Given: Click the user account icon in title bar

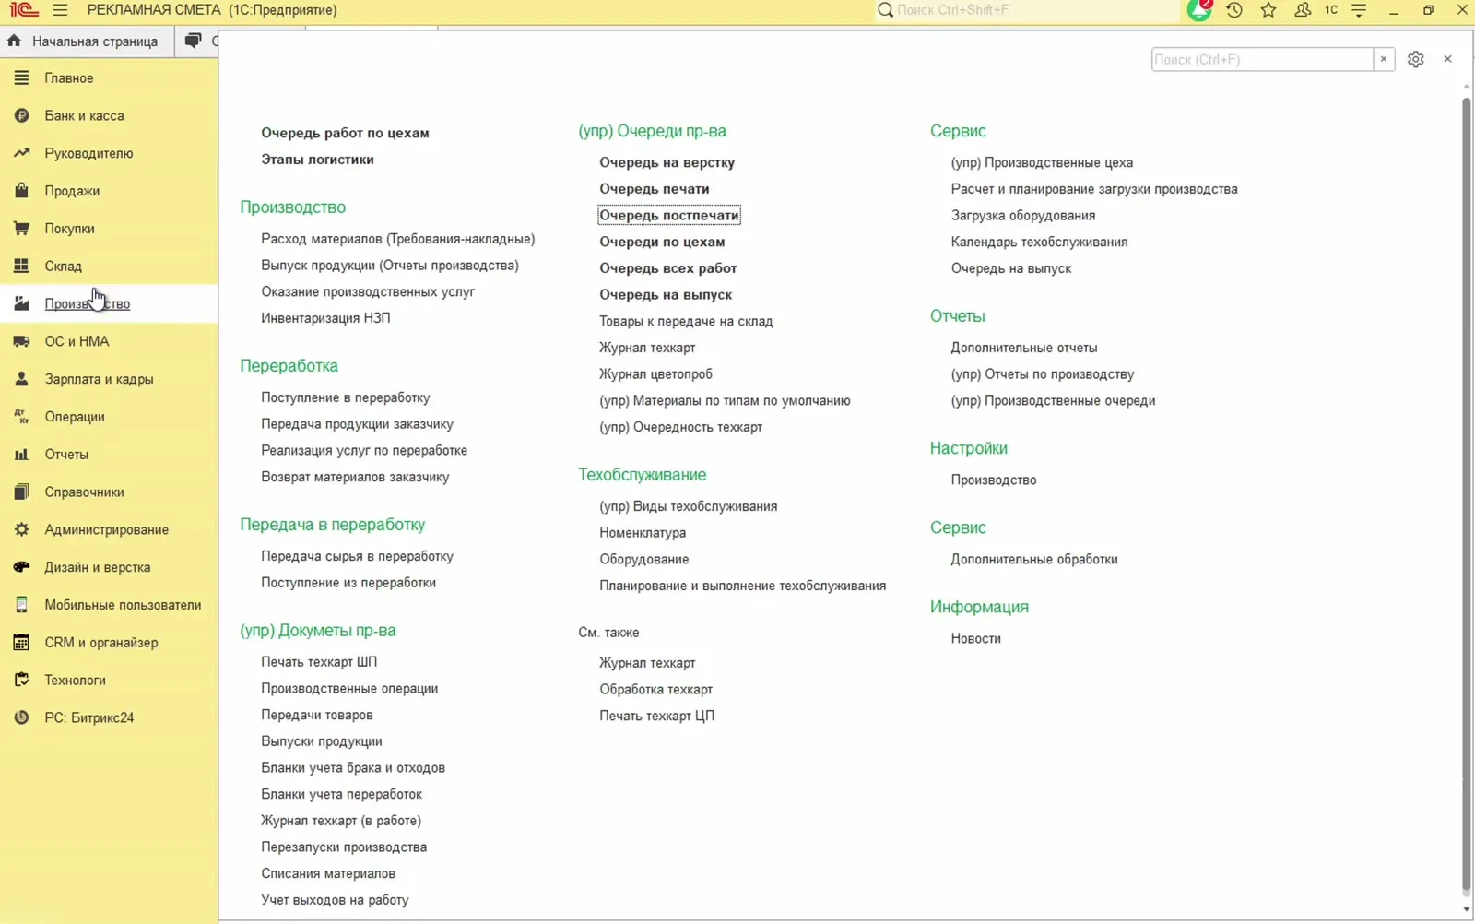Looking at the screenshot, I should pos(1303,10).
